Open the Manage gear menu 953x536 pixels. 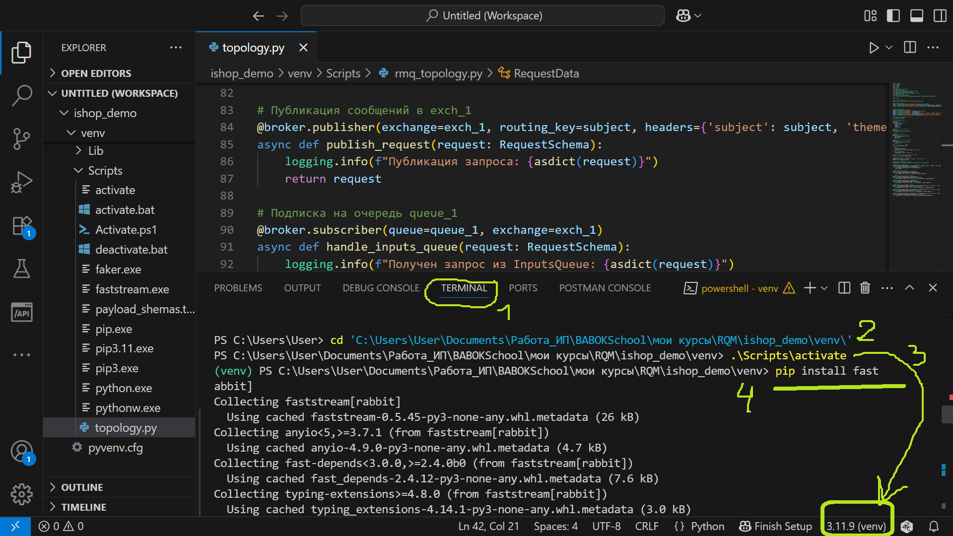(x=21, y=494)
